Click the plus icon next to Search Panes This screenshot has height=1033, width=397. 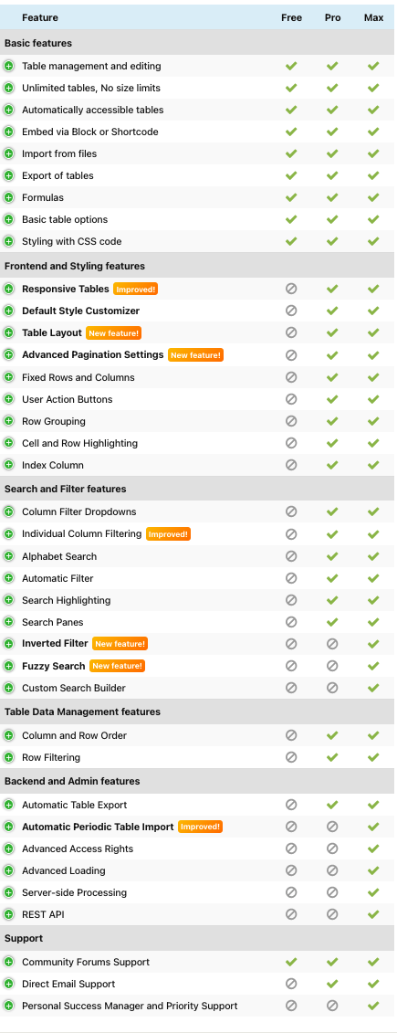tap(8, 622)
